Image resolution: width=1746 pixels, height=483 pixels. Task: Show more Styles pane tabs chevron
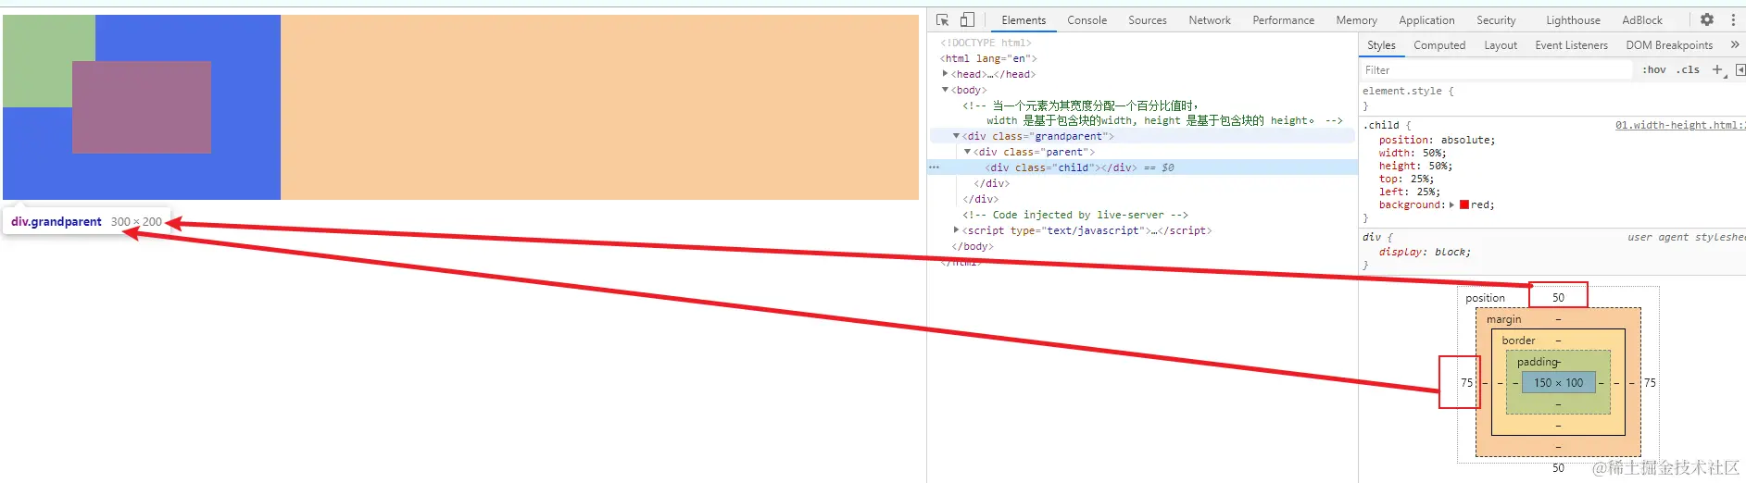[1735, 44]
